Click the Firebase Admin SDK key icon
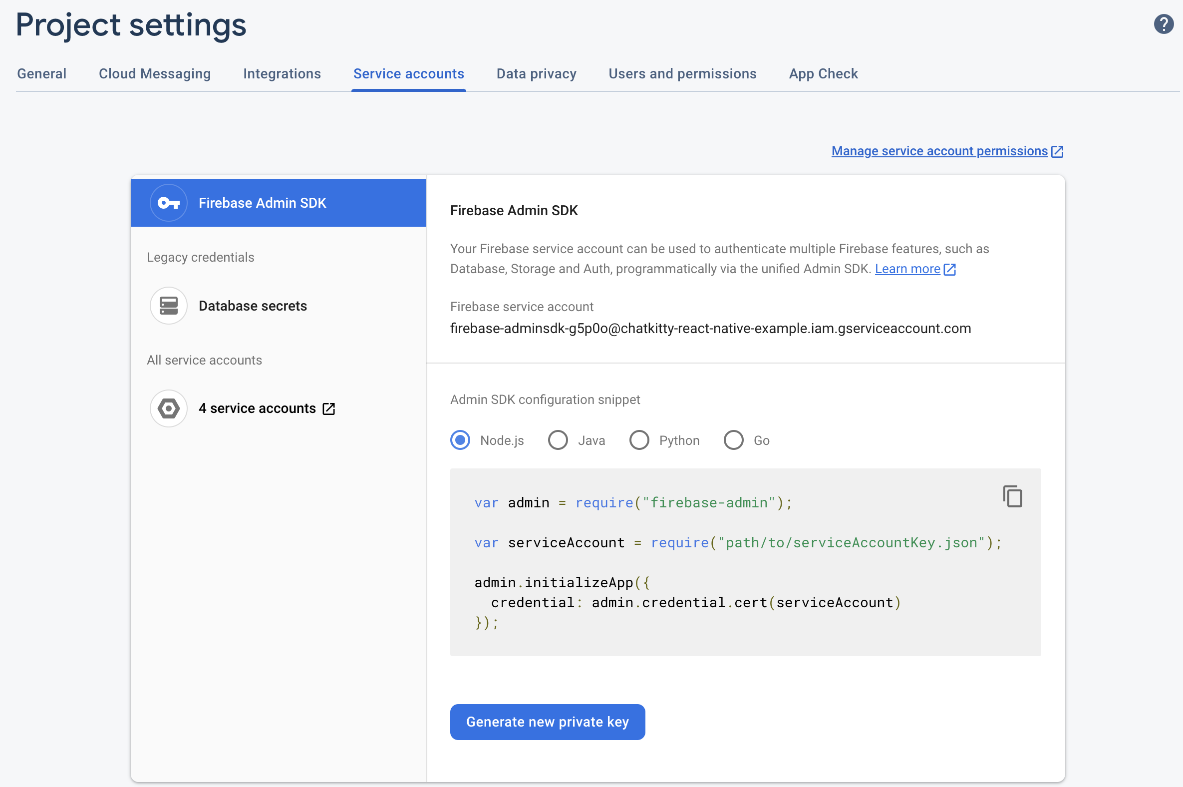 coord(168,202)
